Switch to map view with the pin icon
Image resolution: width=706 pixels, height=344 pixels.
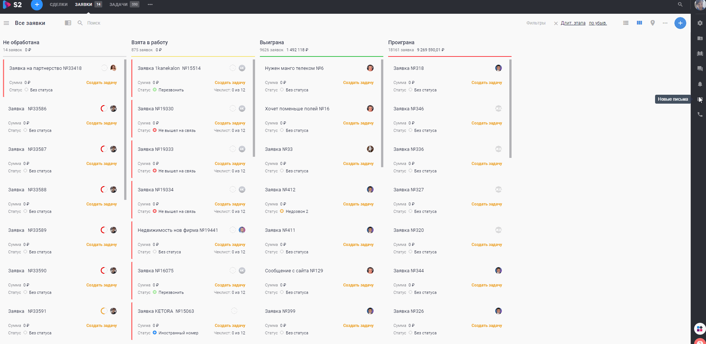(652, 23)
